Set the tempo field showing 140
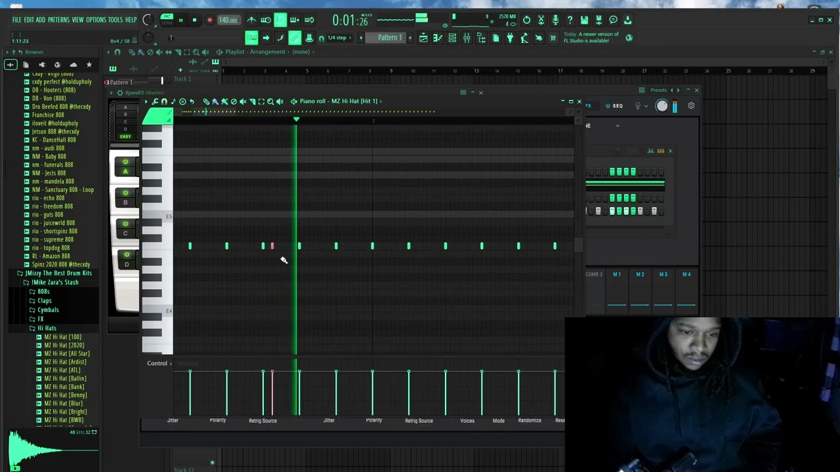The height and width of the screenshot is (472, 840). pos(228,20)
